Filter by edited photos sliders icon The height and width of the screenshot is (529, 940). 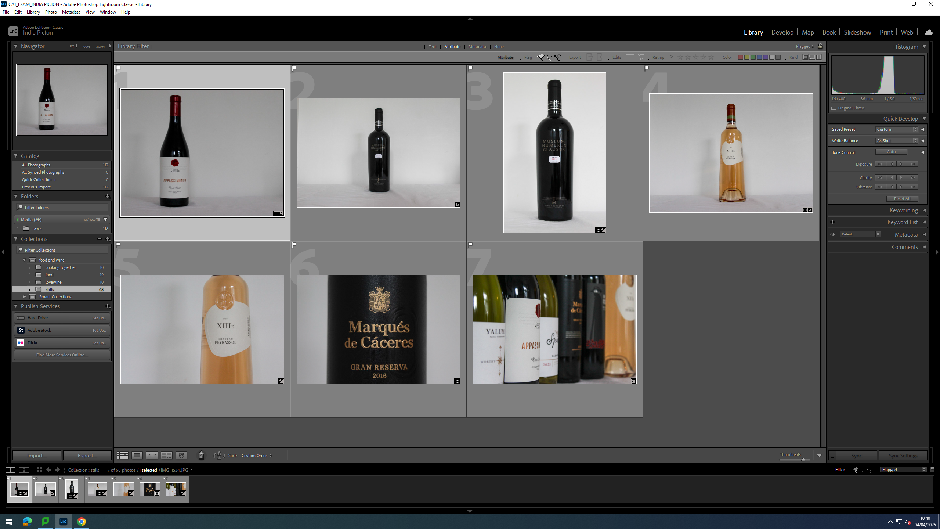point(630,57)
